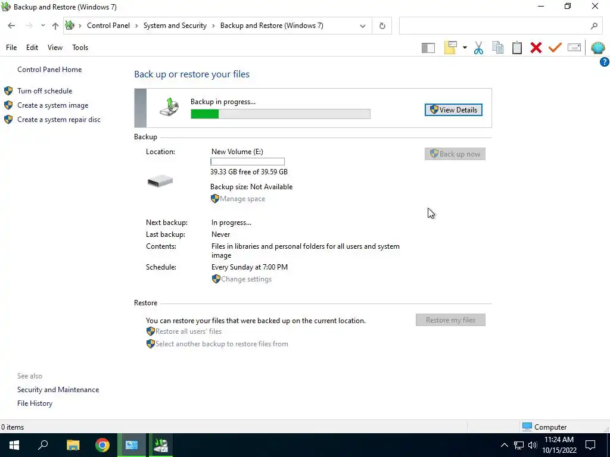Click the Paste clipboard icon

(x=516, y=48)
